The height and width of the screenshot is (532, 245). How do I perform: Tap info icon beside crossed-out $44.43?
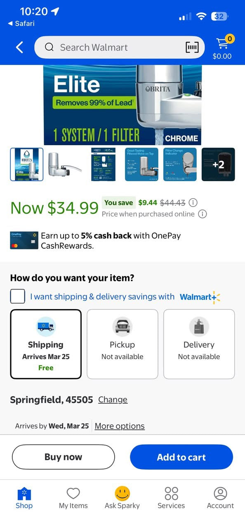[x=193, y=203]
